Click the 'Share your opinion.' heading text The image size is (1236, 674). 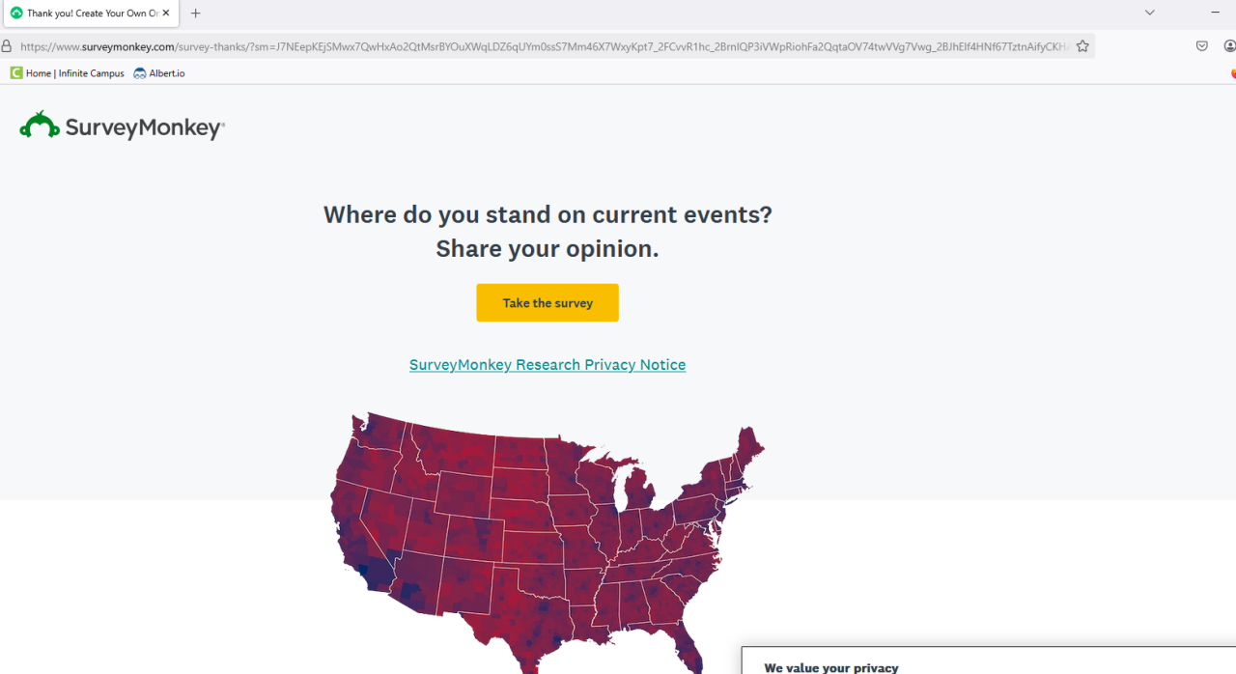pyautogui.click(x=548, y=249)
